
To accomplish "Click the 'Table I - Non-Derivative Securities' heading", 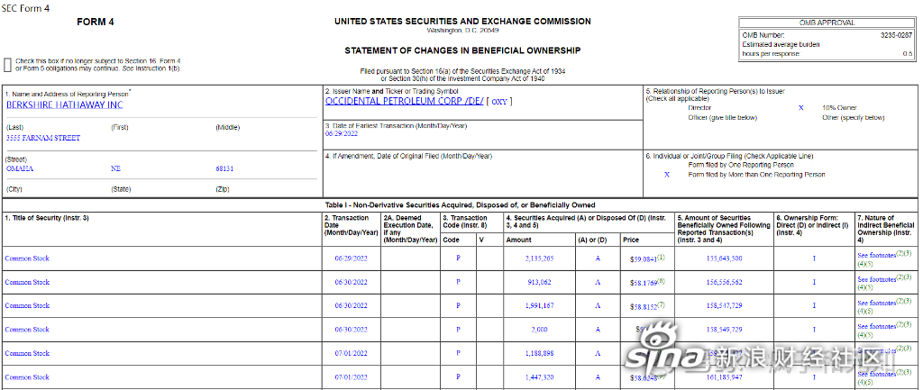I will tap(461, 205).
